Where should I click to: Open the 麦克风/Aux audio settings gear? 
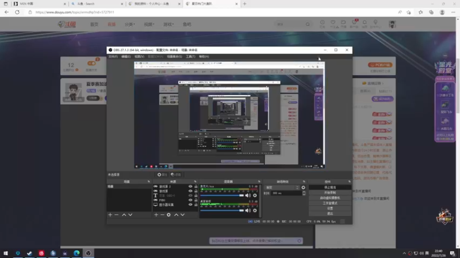tap(255, 196)
